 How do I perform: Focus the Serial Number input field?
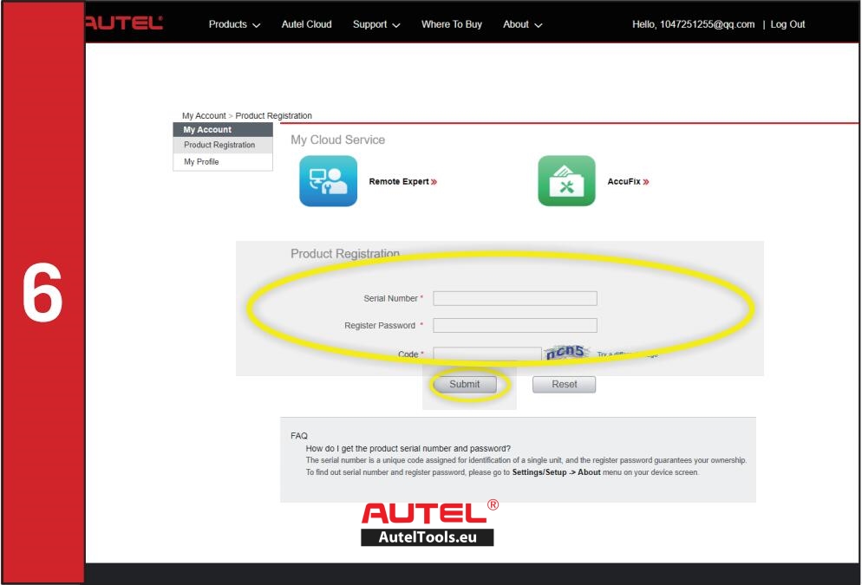pos(515,298)
